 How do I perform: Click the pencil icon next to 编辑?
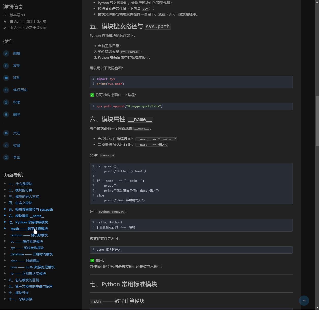coord(6,53)
